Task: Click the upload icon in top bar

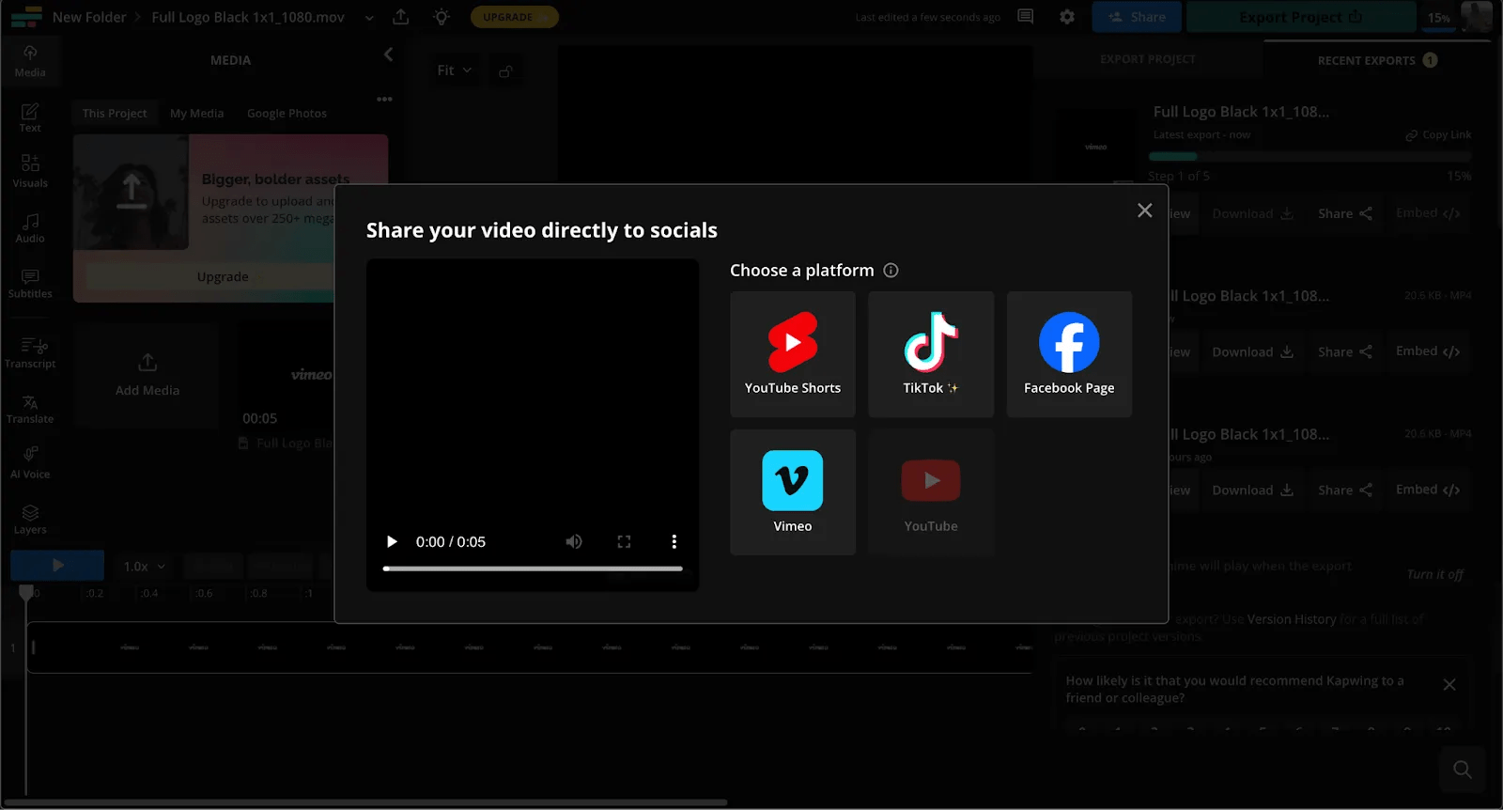Action: [401, 17]
